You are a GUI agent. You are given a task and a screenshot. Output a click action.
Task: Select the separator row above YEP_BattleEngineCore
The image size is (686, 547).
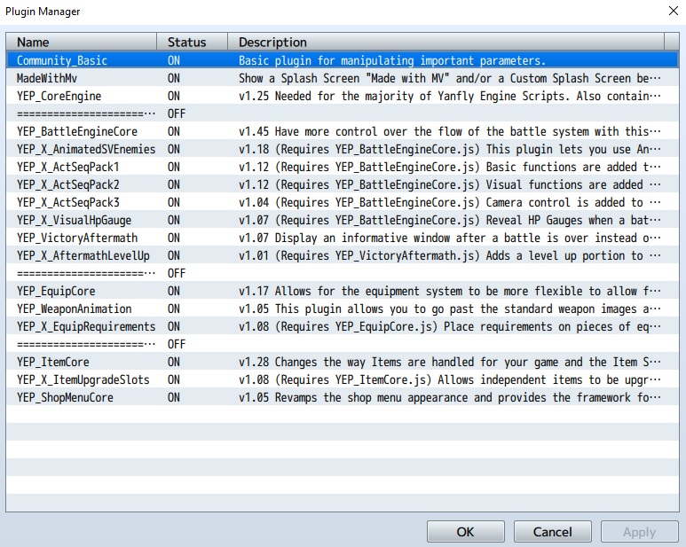[343, 113]
